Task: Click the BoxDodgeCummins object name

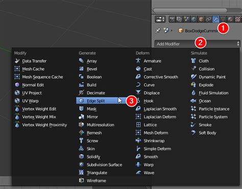Action: [x=201, y=31]
